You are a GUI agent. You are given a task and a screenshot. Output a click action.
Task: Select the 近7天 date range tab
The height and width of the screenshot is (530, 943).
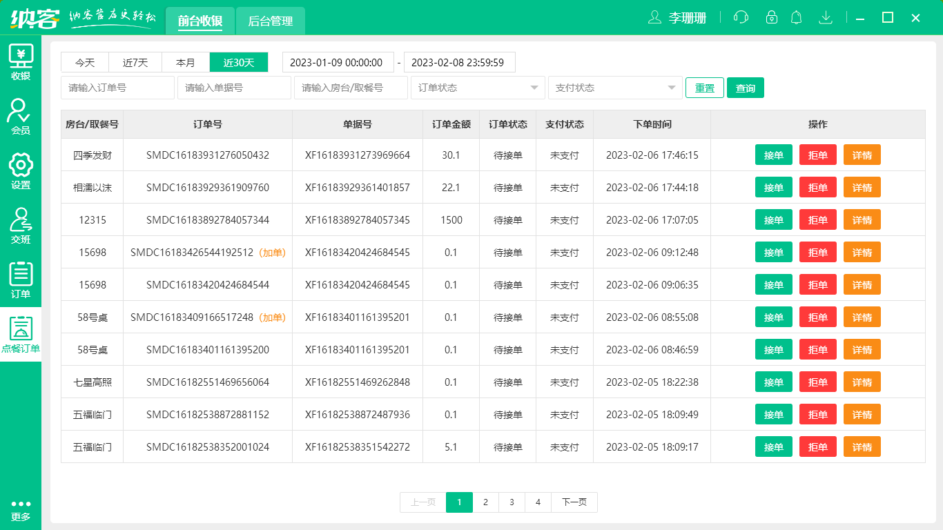pyautogui.click(x=135, y=62)
